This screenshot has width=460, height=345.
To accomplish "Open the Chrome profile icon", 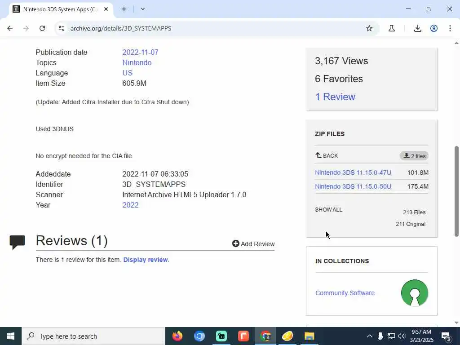I will pos(434,28).
